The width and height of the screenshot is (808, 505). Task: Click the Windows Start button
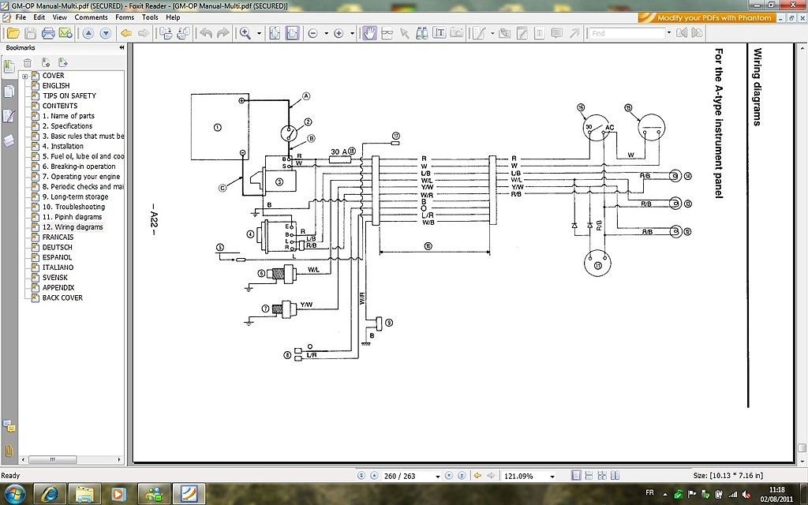(14, 494)
